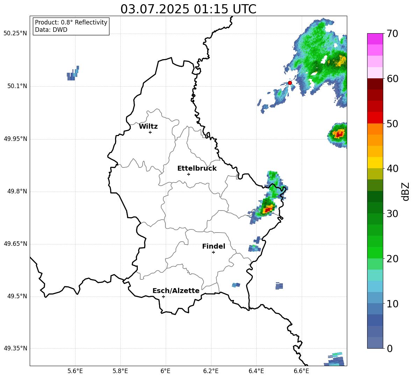
Task: Click the 40 value on colorbar
Action: (392, 169)
